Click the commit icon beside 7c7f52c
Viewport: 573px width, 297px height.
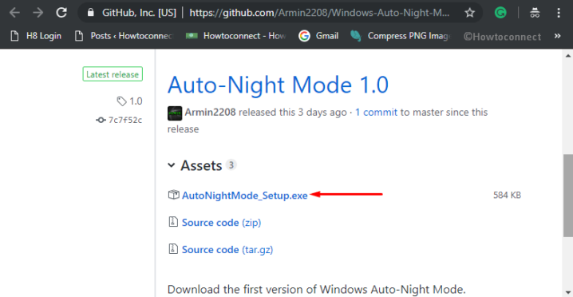point(101,120)
